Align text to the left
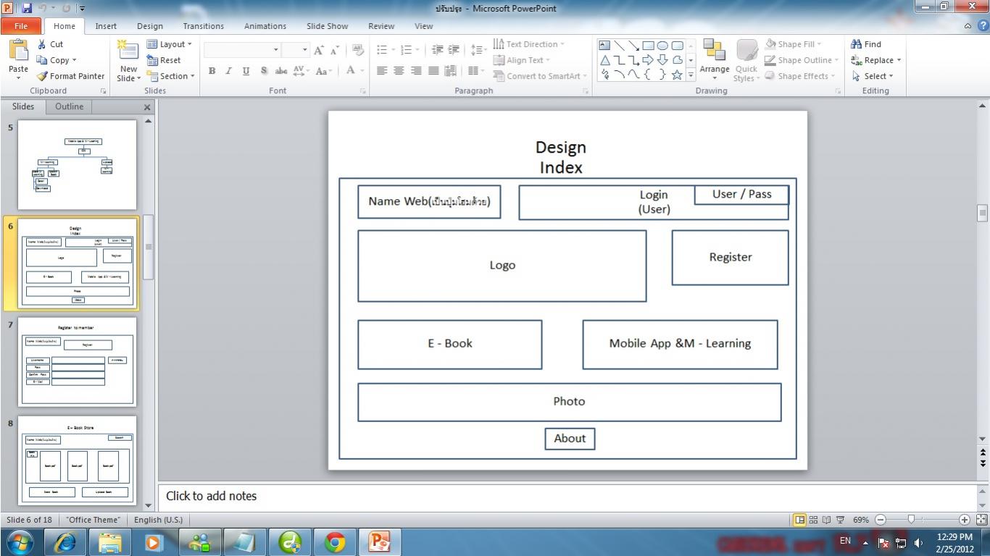990x556 pixels. tap(382, 70)
